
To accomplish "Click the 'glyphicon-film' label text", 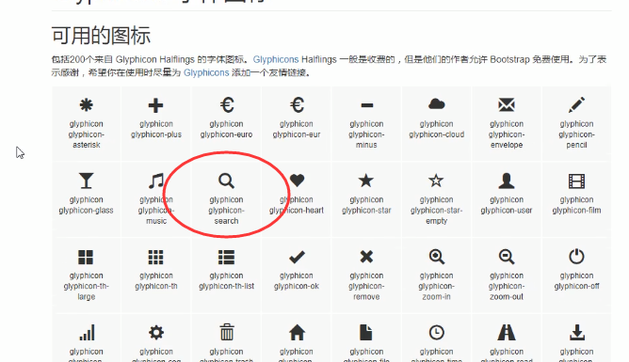I will click(577, 211).
